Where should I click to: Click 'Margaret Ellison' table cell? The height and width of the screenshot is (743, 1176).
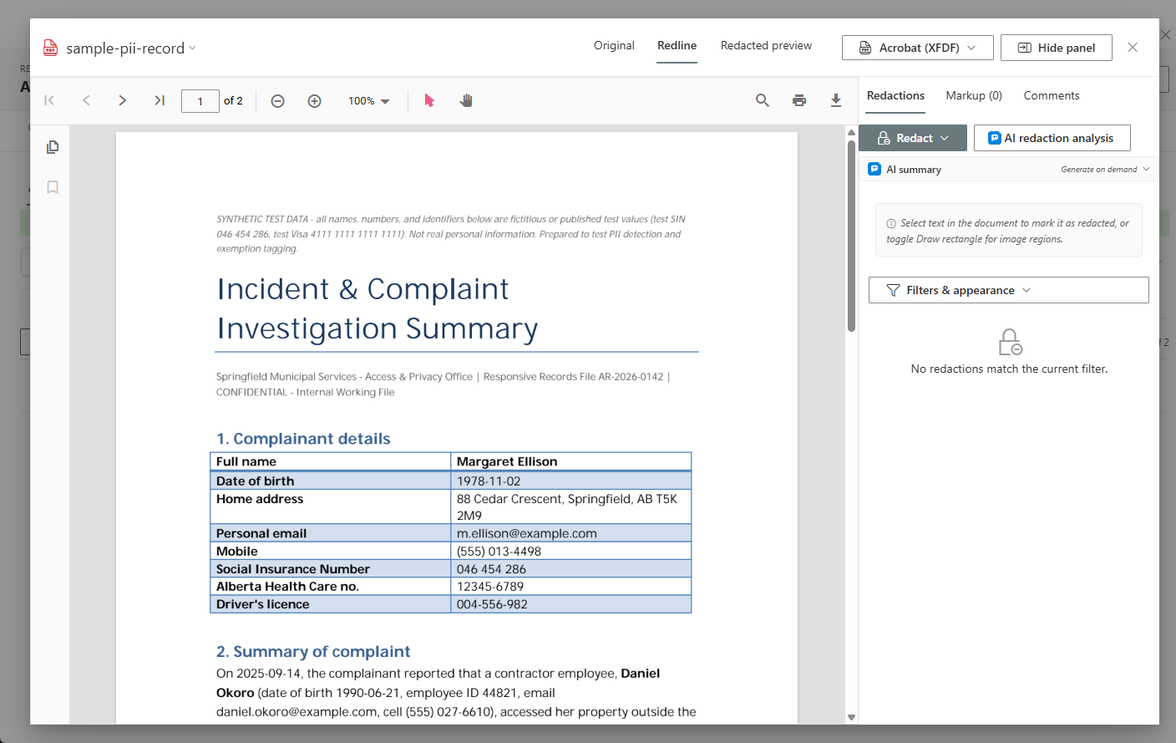click(571, 461)
